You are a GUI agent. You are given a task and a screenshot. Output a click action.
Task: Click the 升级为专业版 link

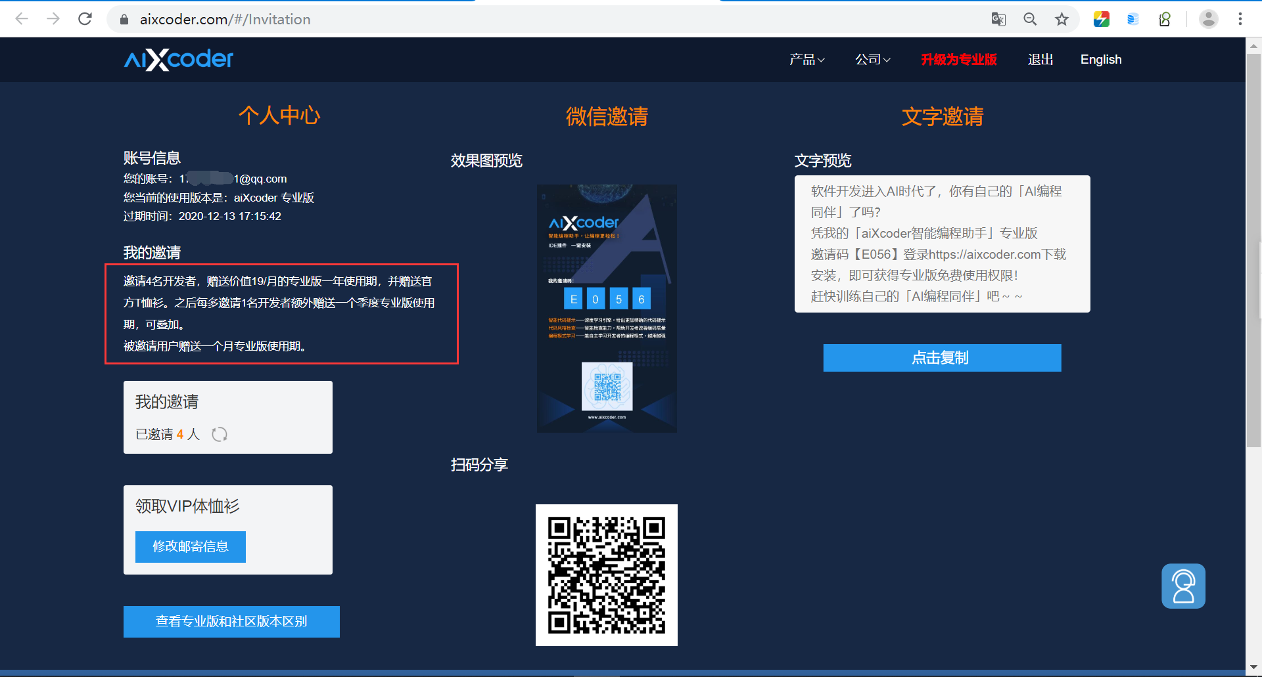click(x=958, y=59)
